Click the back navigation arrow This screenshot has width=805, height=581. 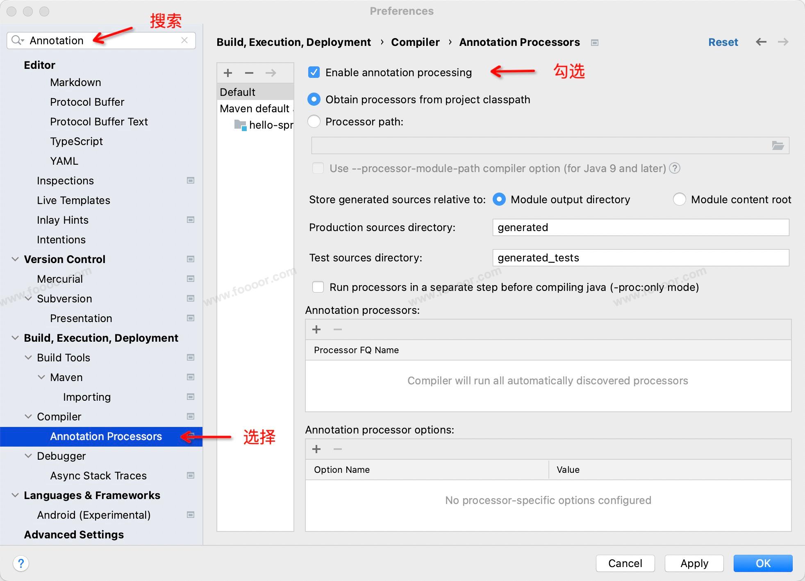761,42
